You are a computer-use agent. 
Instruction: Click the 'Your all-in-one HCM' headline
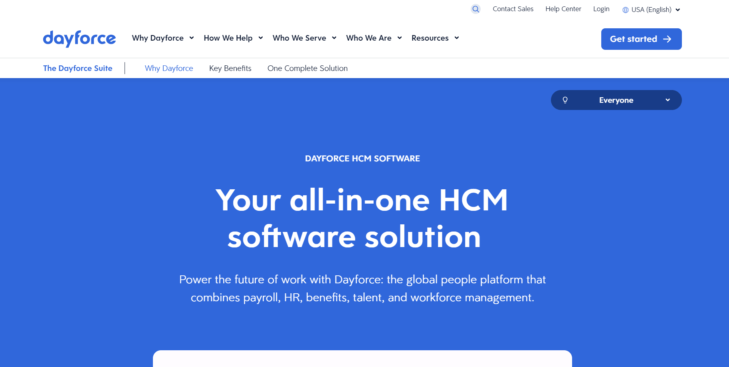(x=362, y=218)
